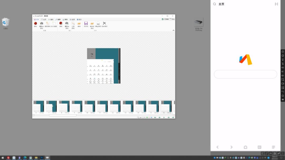Click the green play button in status bar
The height and width of the screenshot is (160, 285).
164,117
